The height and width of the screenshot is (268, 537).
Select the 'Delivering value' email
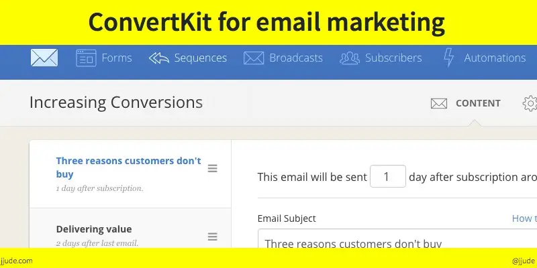click(94, 229)
